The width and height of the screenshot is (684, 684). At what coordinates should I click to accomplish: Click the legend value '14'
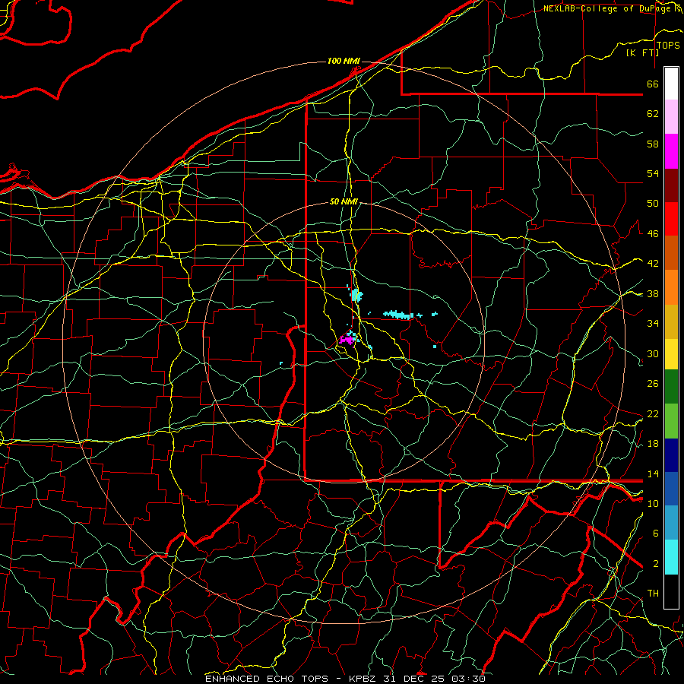click(653, 473)
